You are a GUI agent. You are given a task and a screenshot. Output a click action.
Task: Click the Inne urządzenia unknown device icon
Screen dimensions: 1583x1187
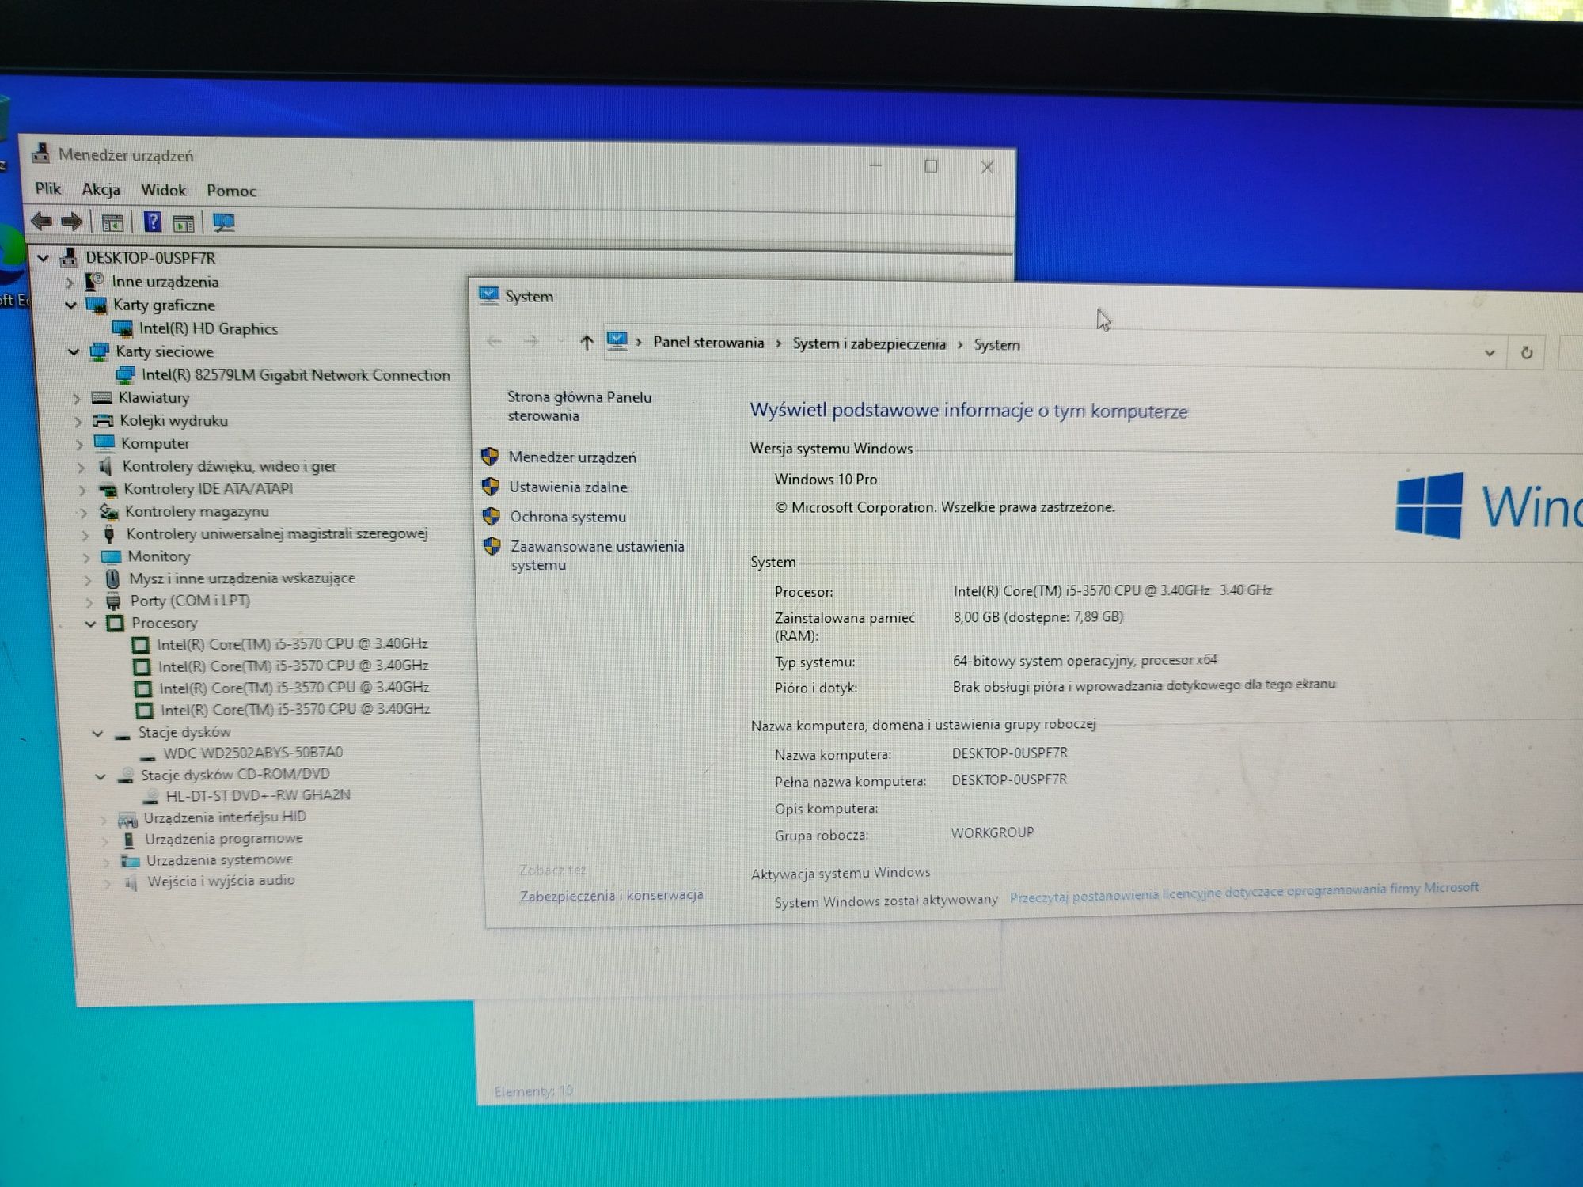[95, 281]
